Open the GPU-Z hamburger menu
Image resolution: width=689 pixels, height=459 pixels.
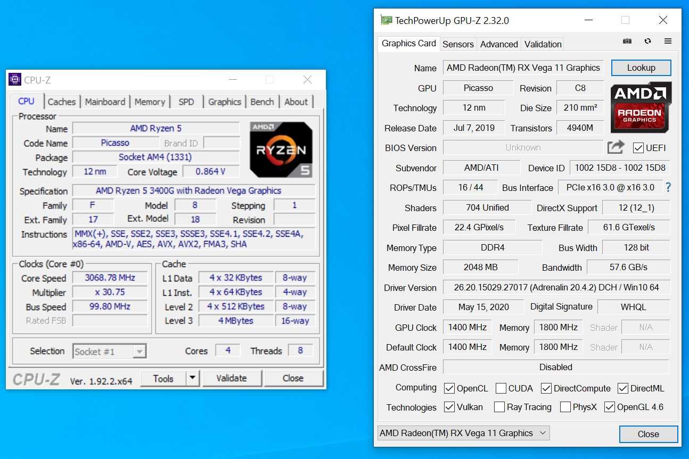(x=668, y=41)
